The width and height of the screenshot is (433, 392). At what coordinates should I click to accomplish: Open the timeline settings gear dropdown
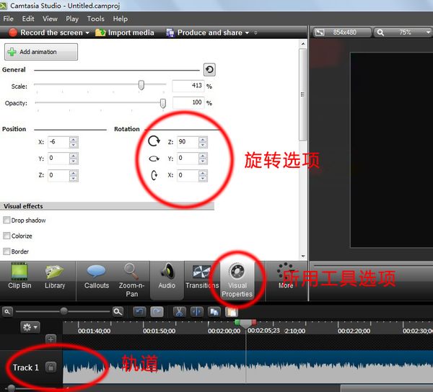(x=30, y=327)
